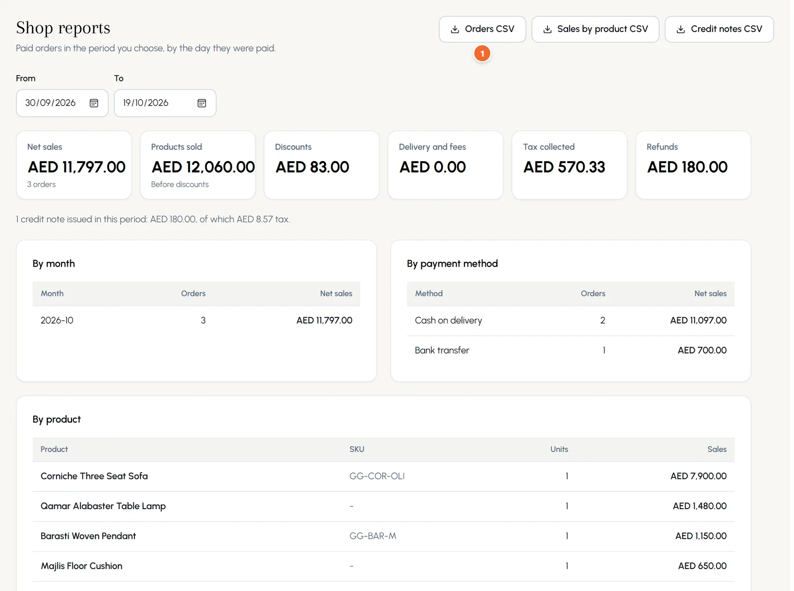Click the Majlis Floor Cushion product
This screenshot has height=591, width=794.
(x=81, y=566)
